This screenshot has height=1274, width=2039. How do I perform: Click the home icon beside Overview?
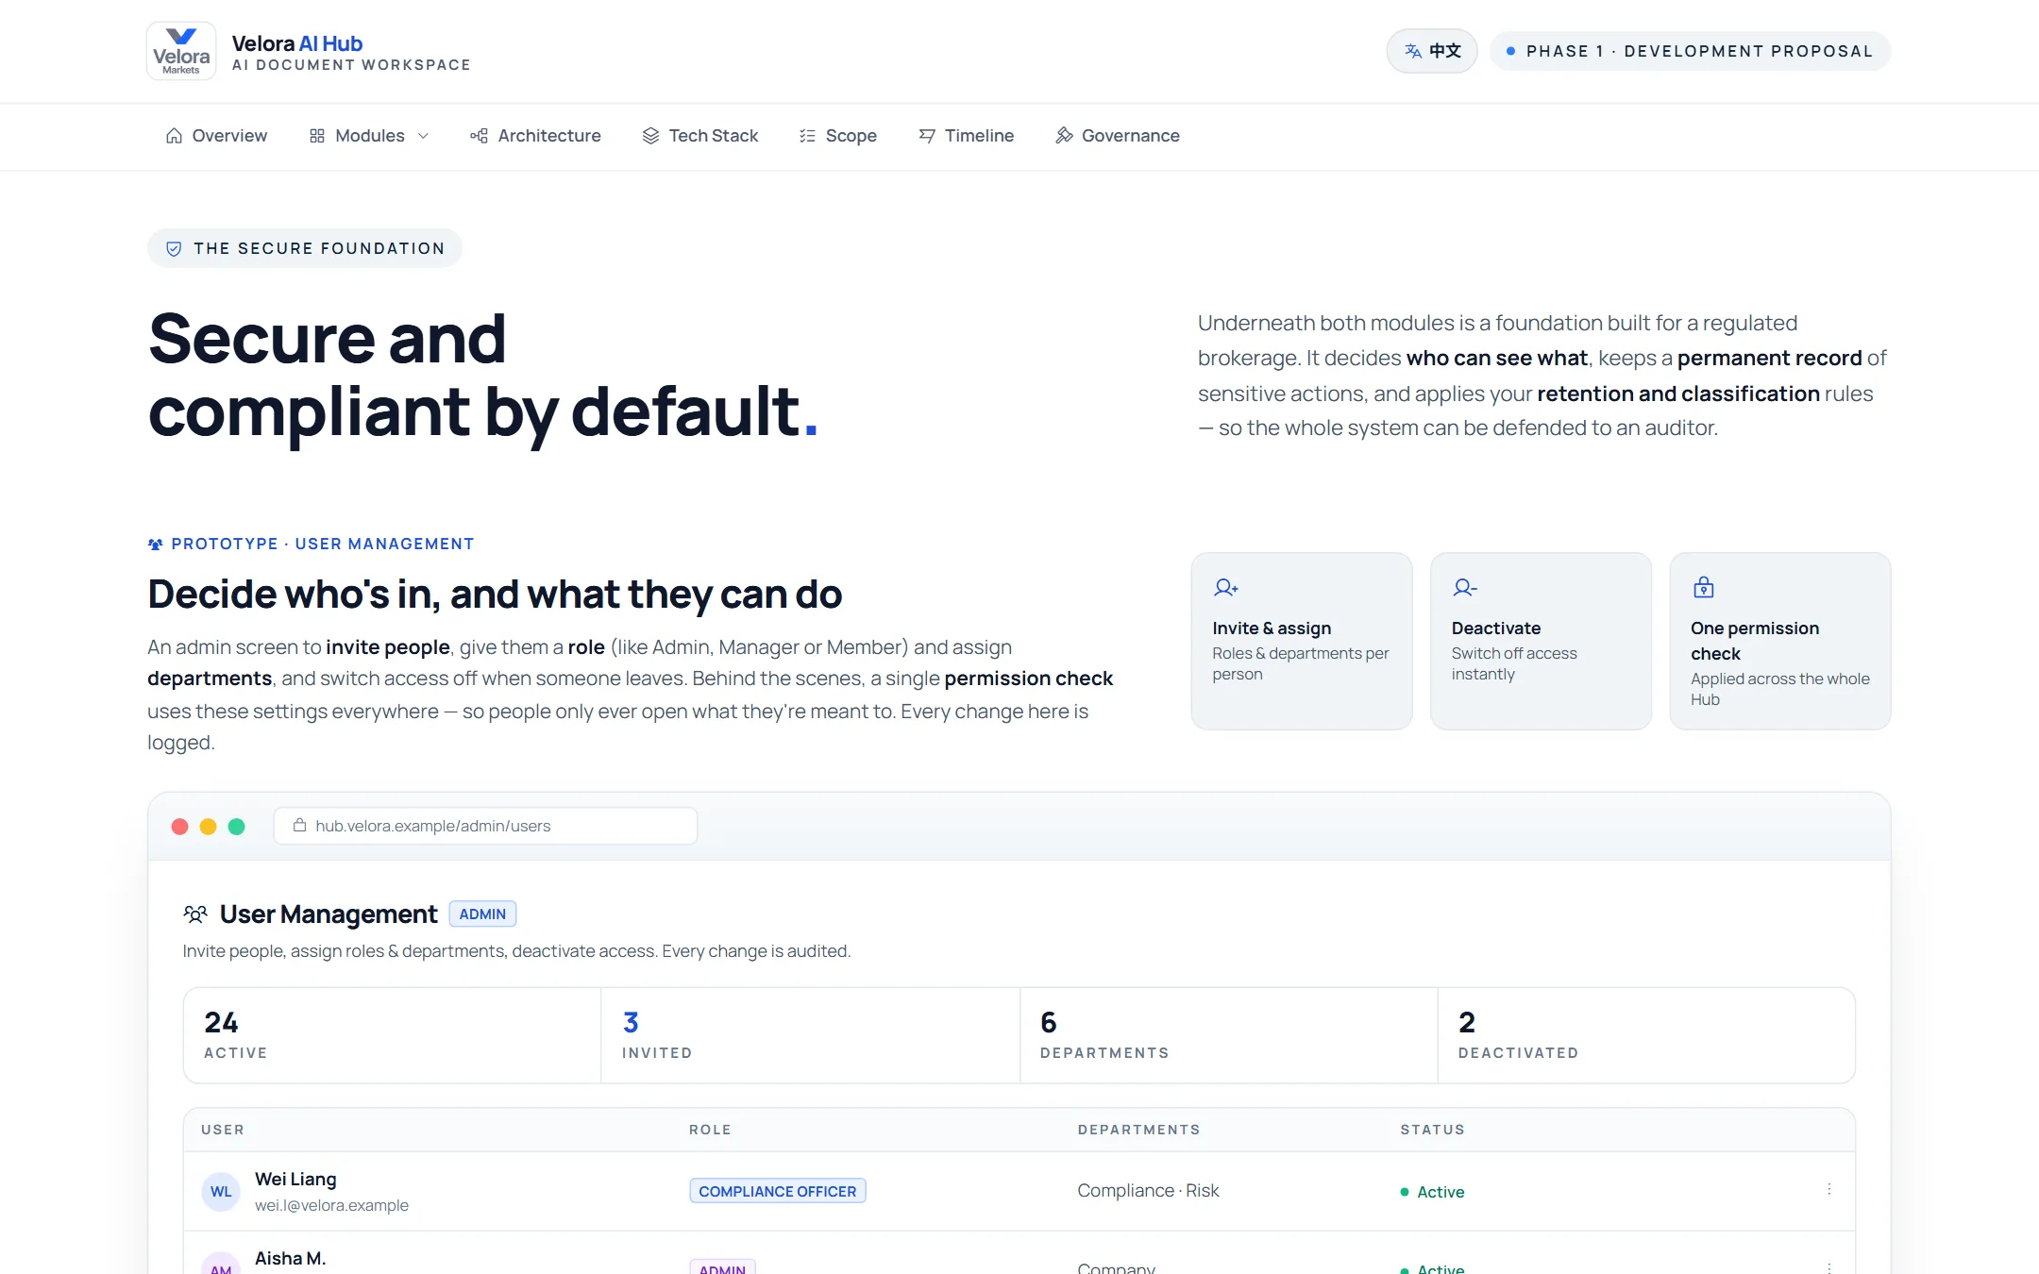(x=174, y=136)
